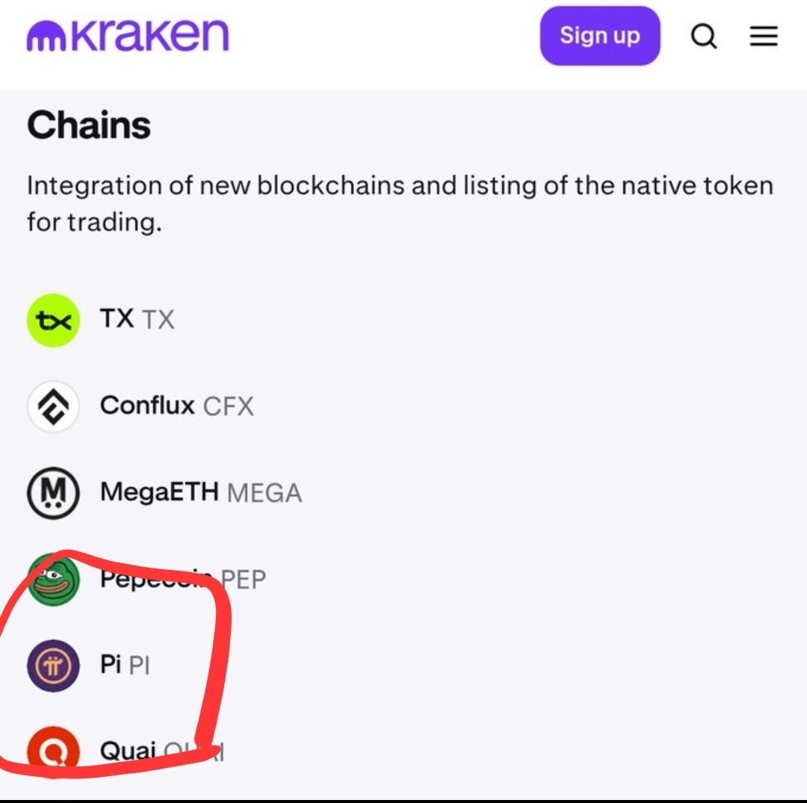The image size is (807, 803).
Task: Click the PI ticker symbol
Action: pyautogui.click(x=140, y=665)
